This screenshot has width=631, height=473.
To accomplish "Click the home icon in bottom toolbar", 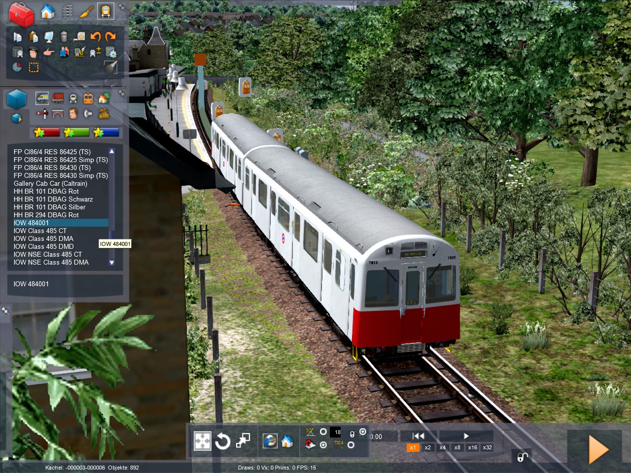I will click(x=287, y=441).
